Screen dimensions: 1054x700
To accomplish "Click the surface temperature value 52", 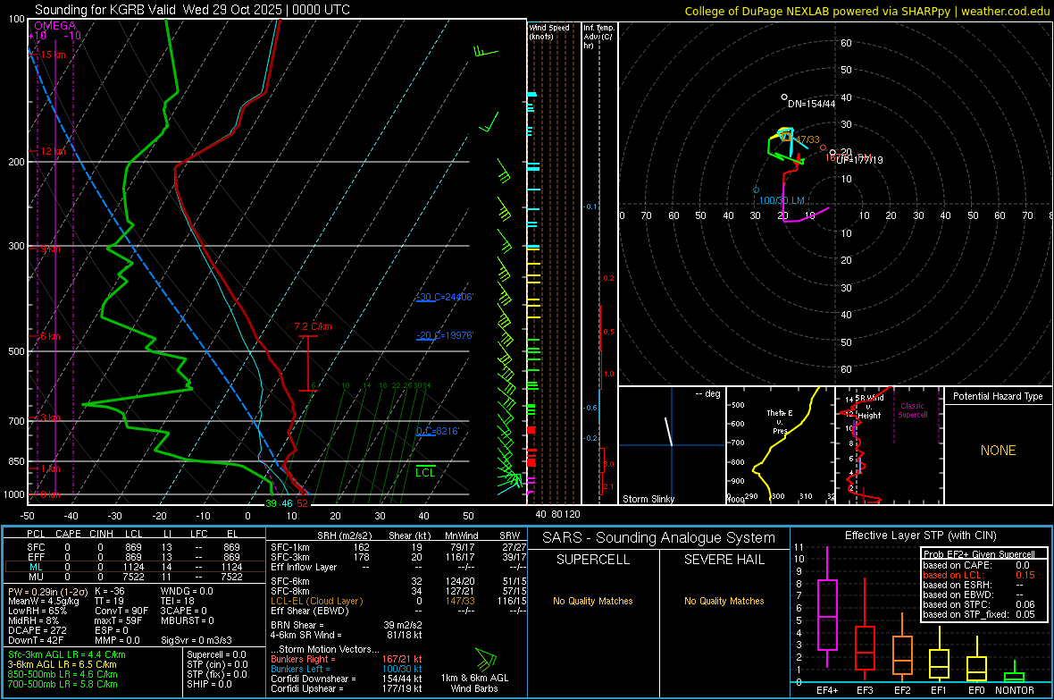I will (x=303, y=503).
